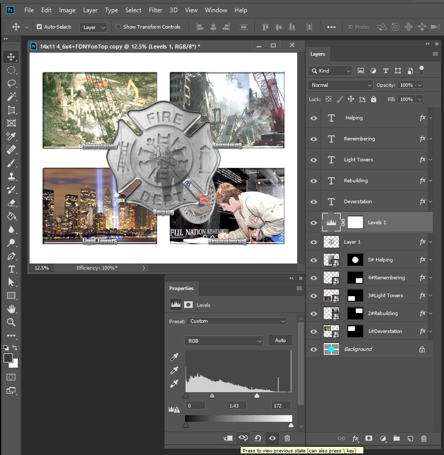
Task: Select the Pen tool
Action: (11, 256)
